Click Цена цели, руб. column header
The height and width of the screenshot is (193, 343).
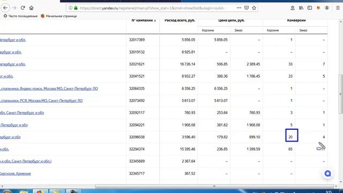click(x=232, y=20)
